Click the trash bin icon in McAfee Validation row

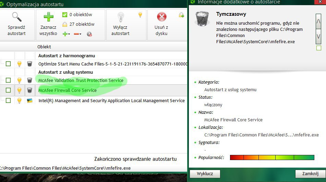(30, 80)
